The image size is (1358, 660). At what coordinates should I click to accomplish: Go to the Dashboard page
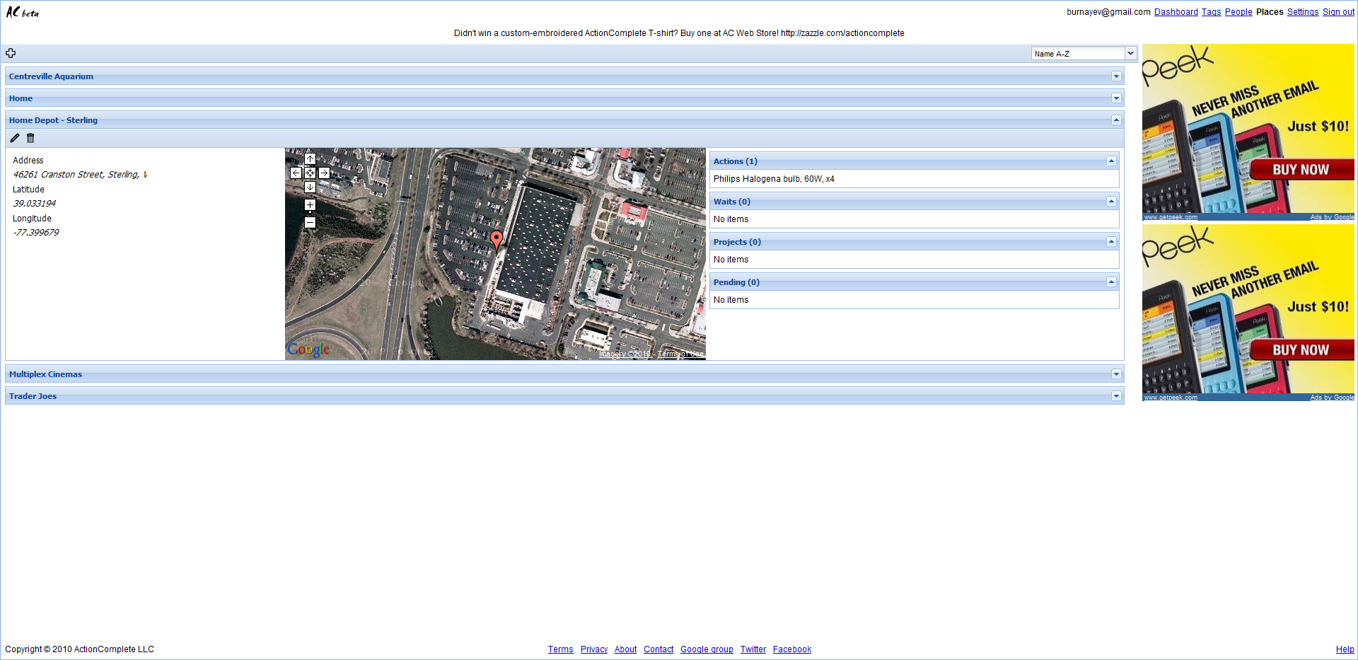coord(1176,12)
